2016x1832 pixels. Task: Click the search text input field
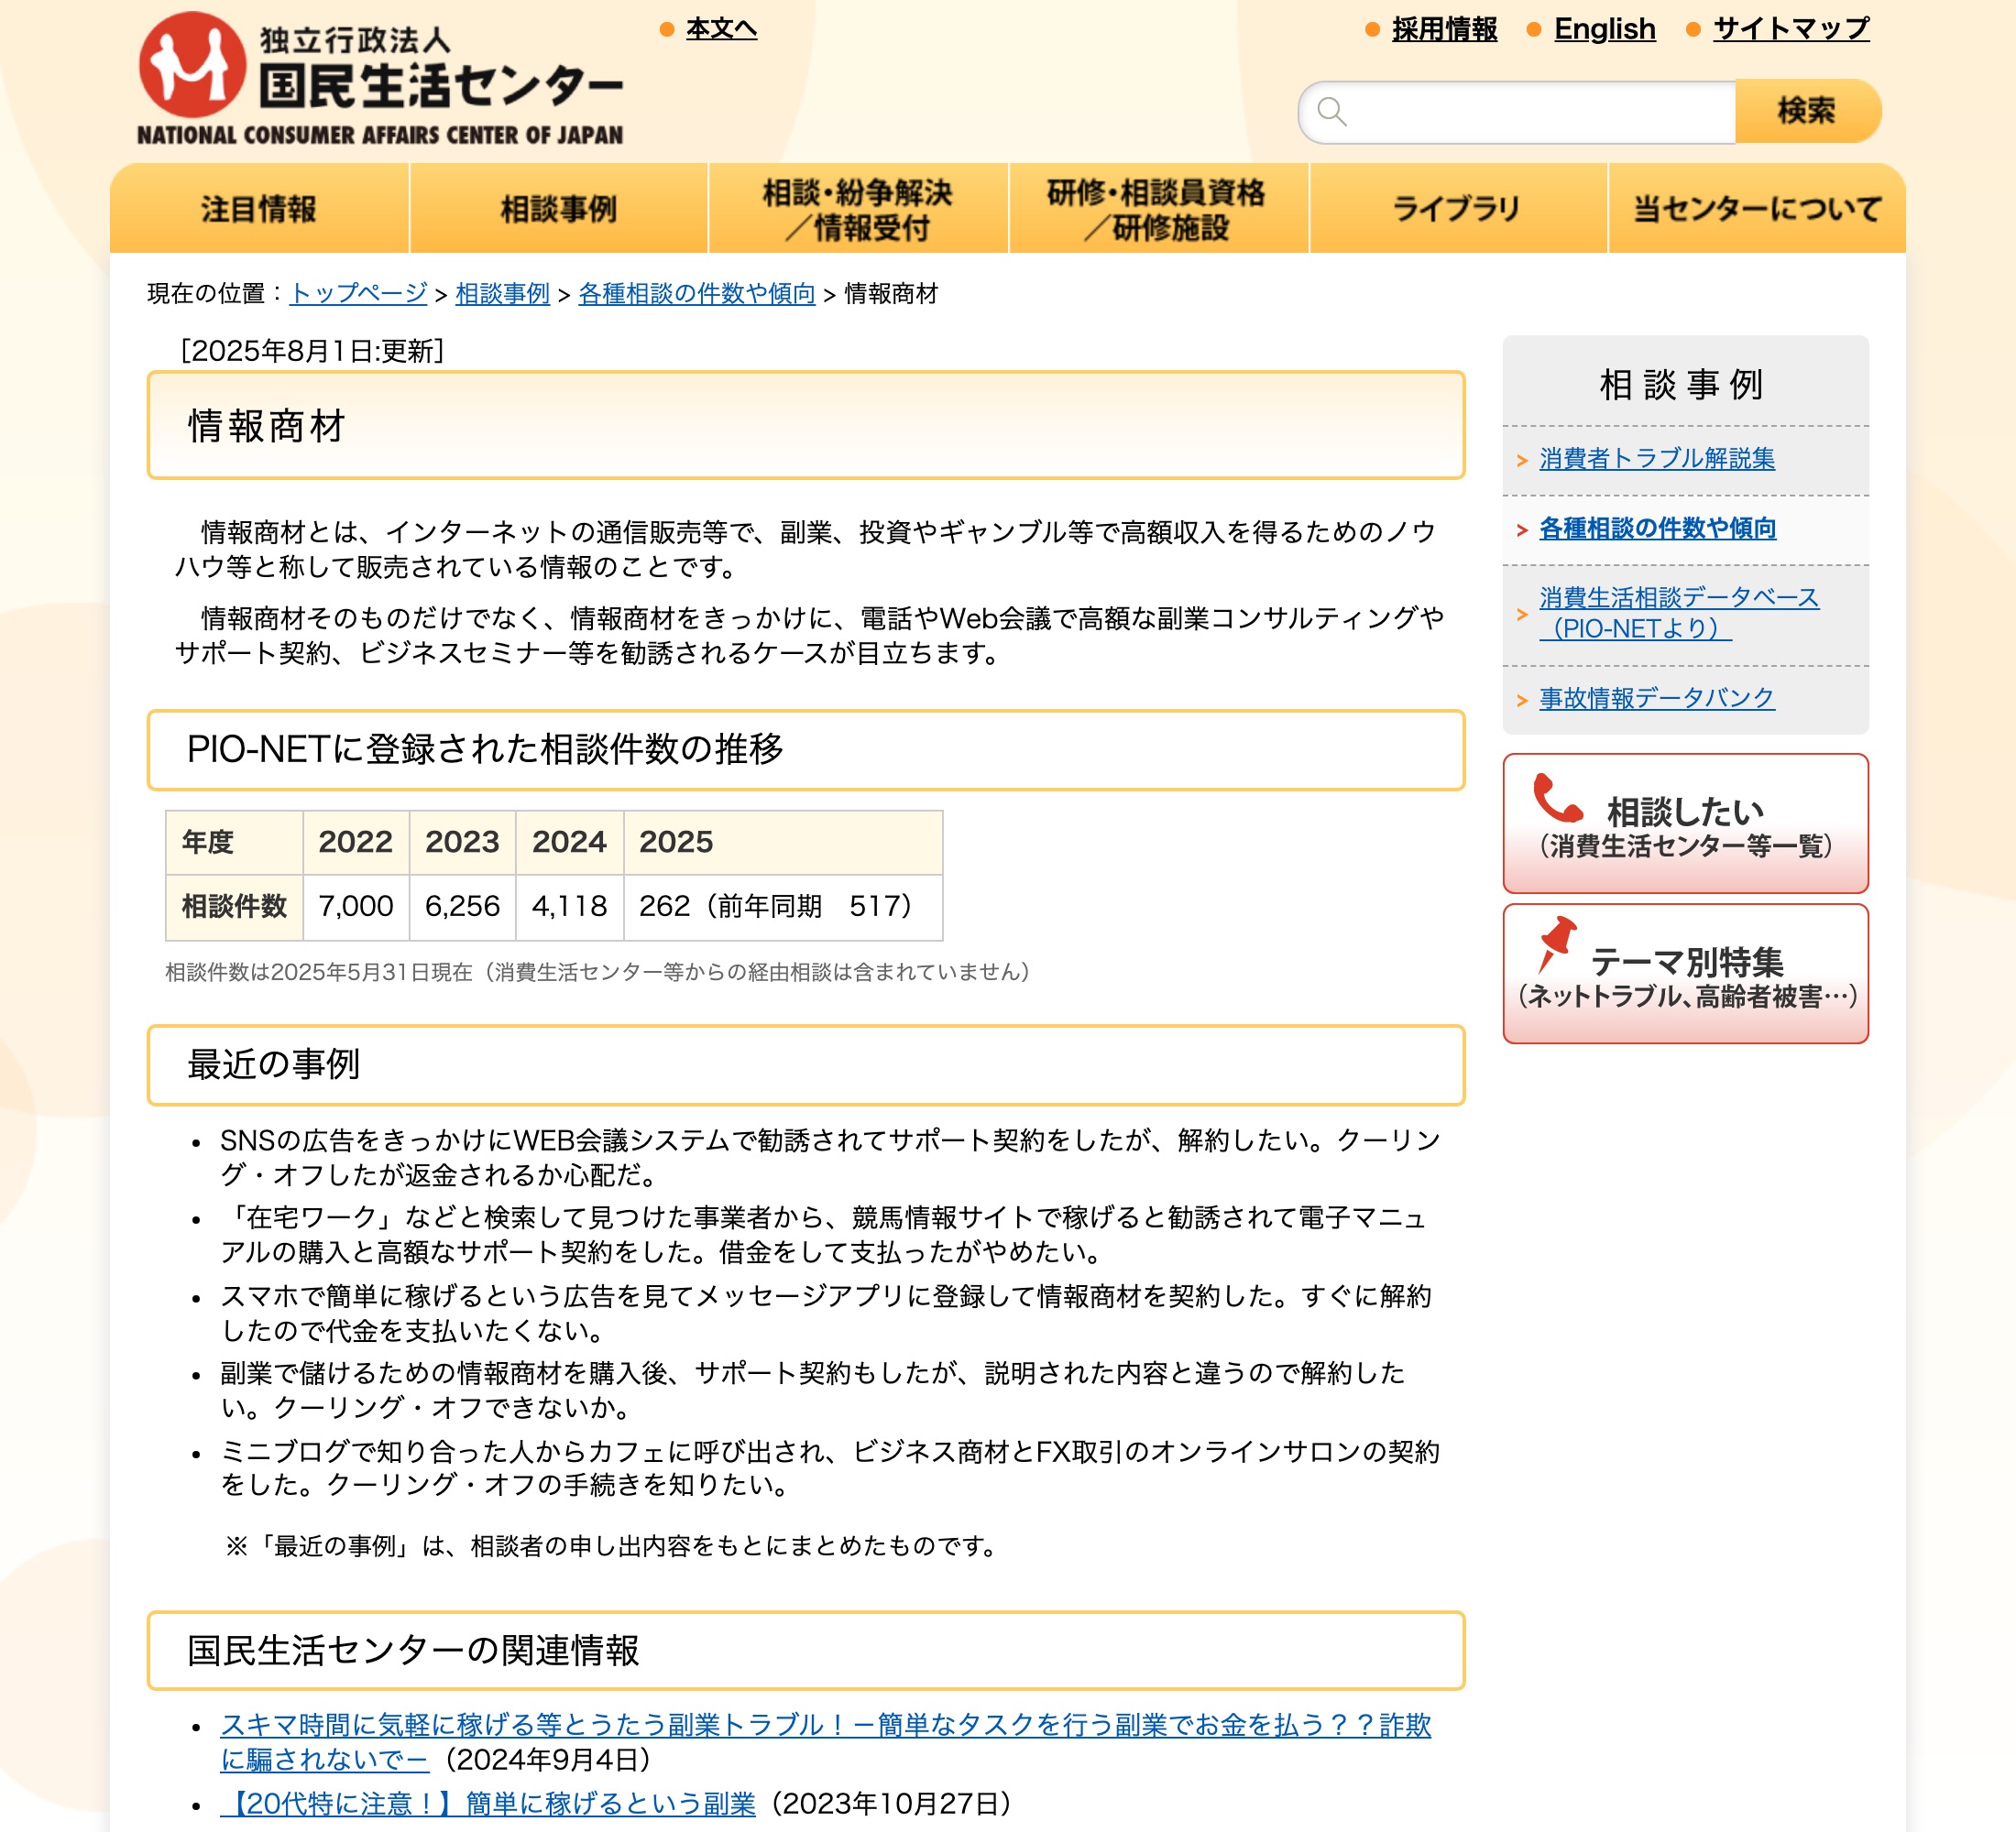(1517, 111)
